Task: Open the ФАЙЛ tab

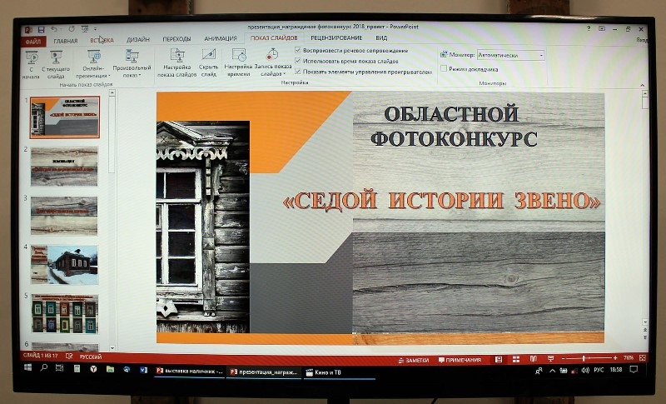Action: tap(32, 41)
